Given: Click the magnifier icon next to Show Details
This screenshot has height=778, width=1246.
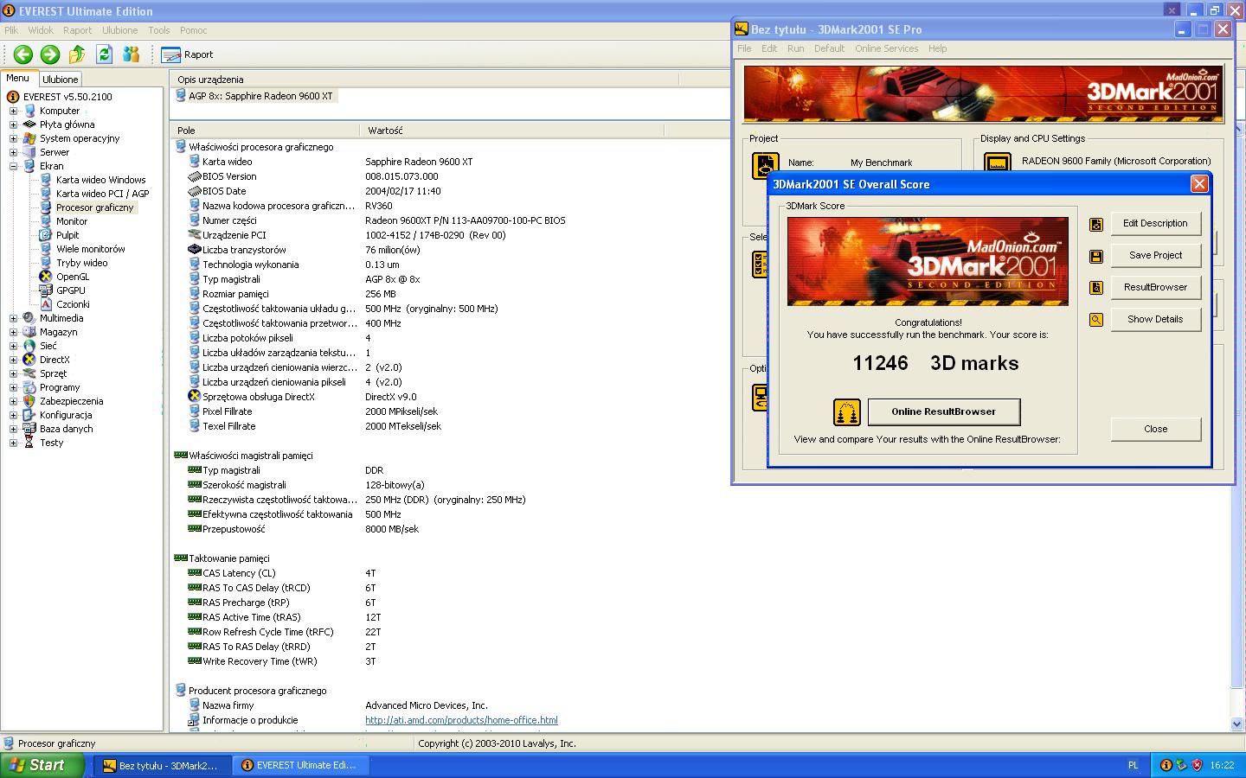Looking at the screenshot, I should (x=1095, y=319).
